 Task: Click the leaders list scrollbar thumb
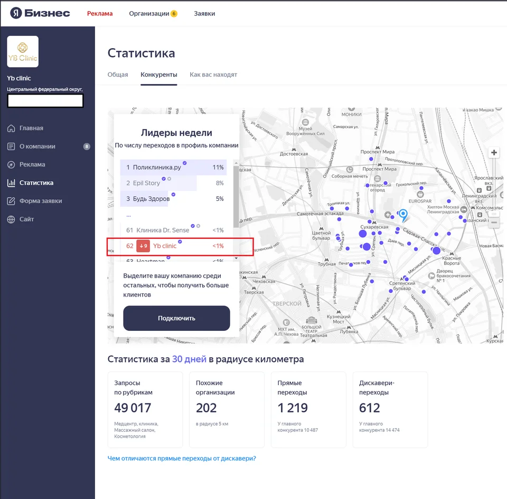pyautogui.click(x=236, y=197)
